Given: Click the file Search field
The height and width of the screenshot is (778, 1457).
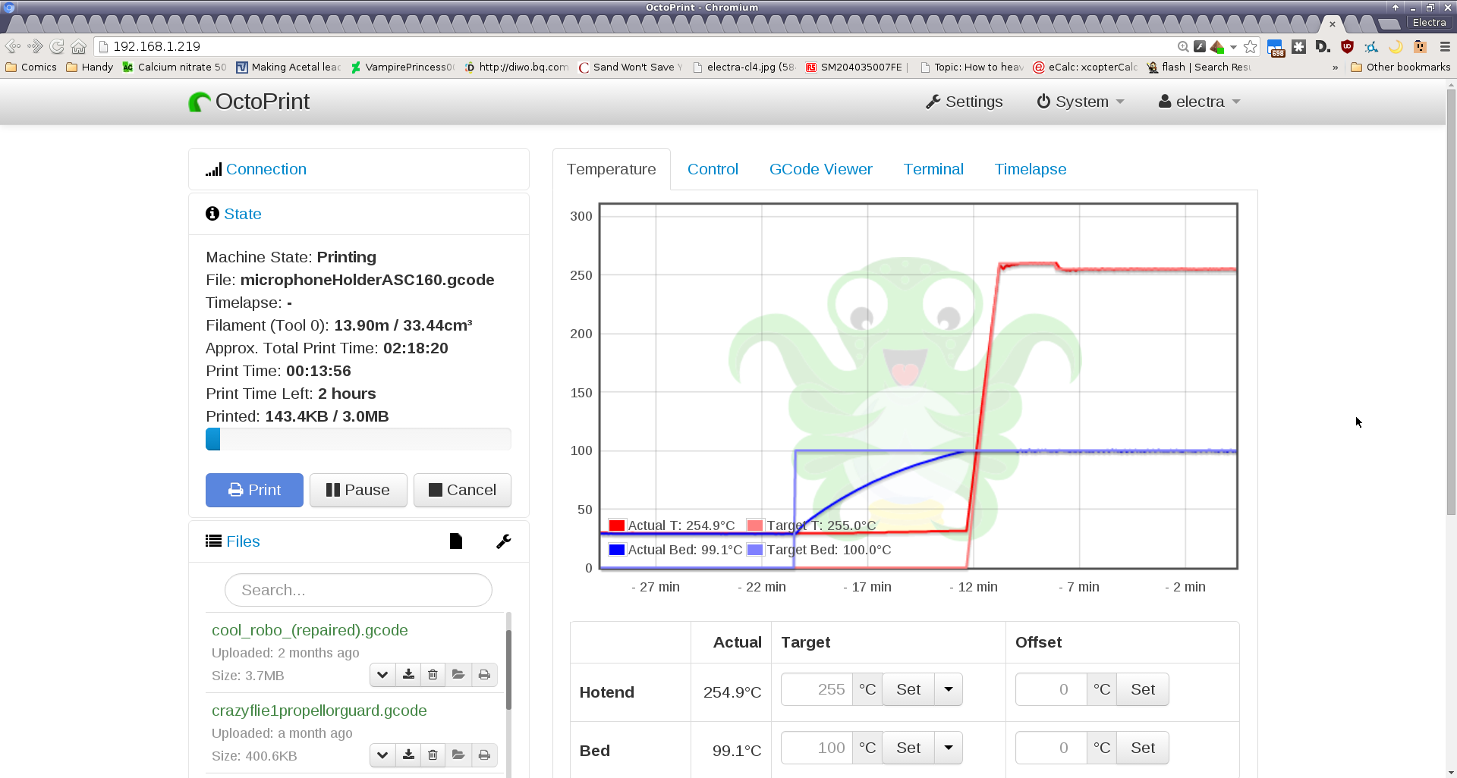Looking at the screenshot, I should (x=358, y=590).
